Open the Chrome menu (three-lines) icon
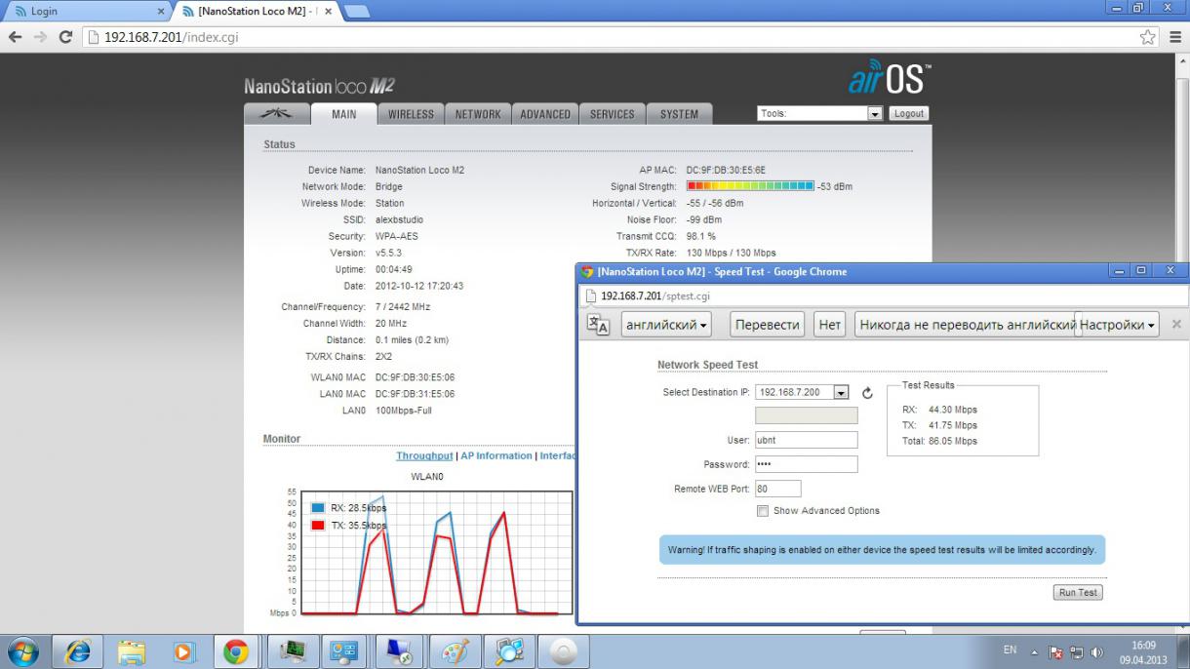 1174,37
